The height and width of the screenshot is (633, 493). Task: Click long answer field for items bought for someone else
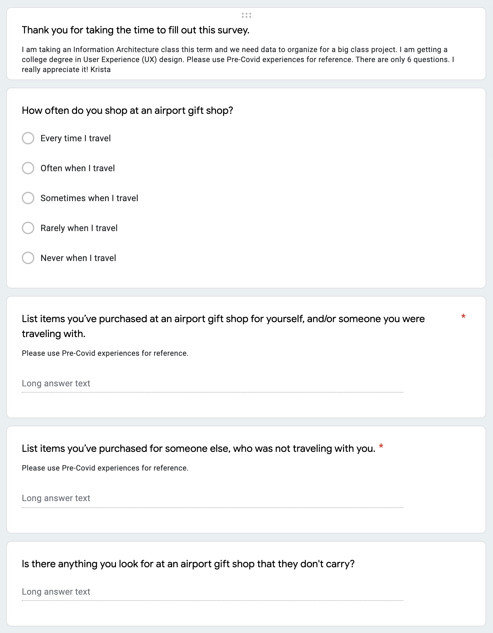click(x=212, y=498)
